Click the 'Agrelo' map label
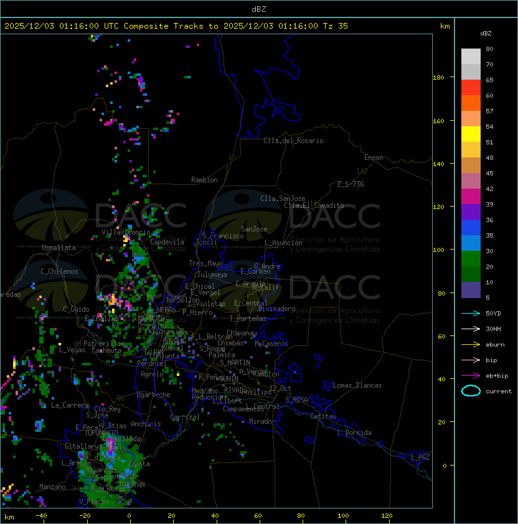The height and width of the screenshot is (524, 518). coord(152,374)
